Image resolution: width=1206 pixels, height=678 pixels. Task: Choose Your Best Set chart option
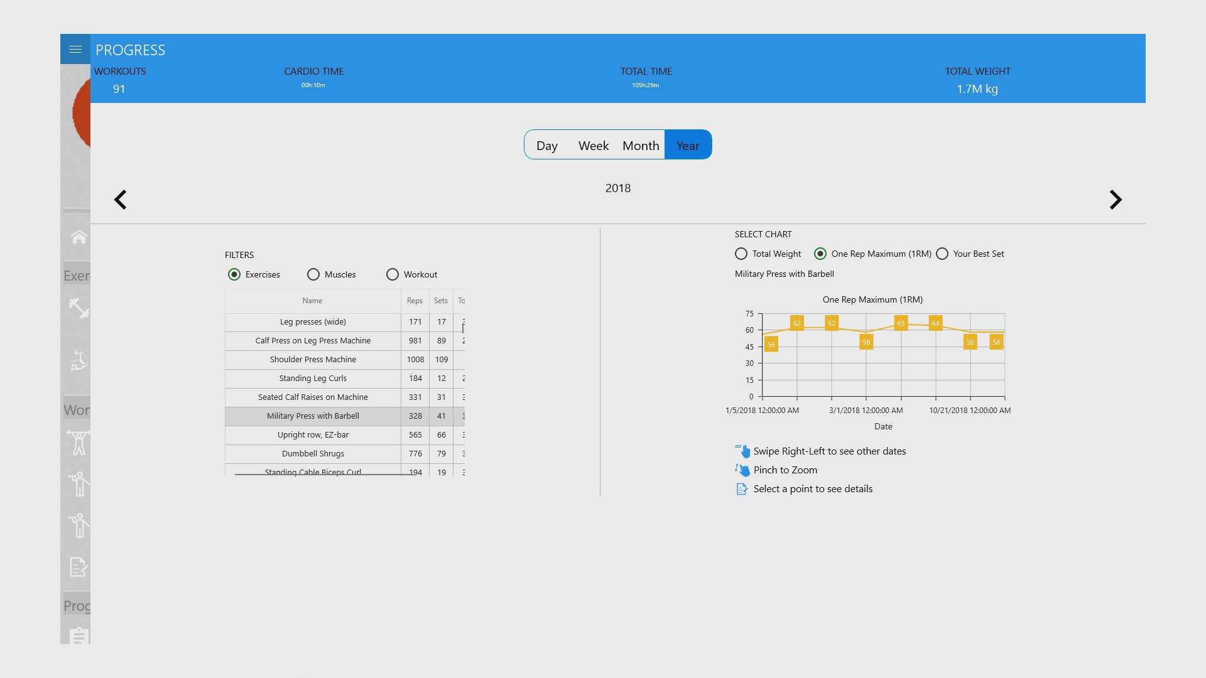pos(942,254)
